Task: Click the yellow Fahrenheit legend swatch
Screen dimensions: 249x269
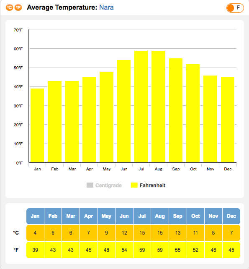Action: point(134,185)
